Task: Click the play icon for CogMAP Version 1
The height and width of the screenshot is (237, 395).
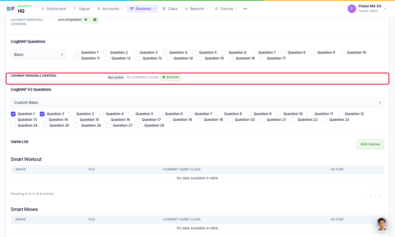Action: pyautogui.click(x=86, y=20)
